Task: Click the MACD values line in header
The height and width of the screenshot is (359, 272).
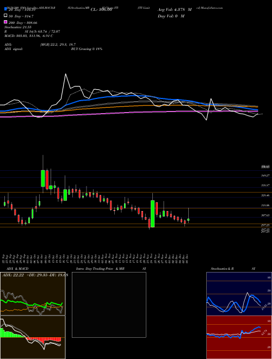Action: pyautogui.click(x=29, y=36)
